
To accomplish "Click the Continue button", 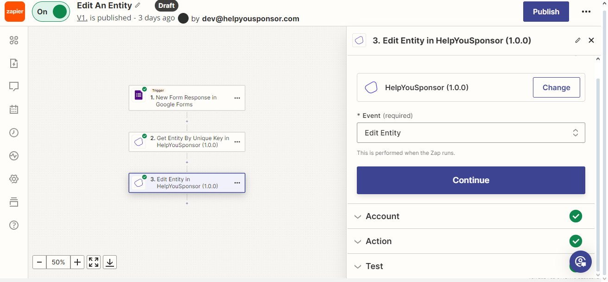I will coord(471,180).
